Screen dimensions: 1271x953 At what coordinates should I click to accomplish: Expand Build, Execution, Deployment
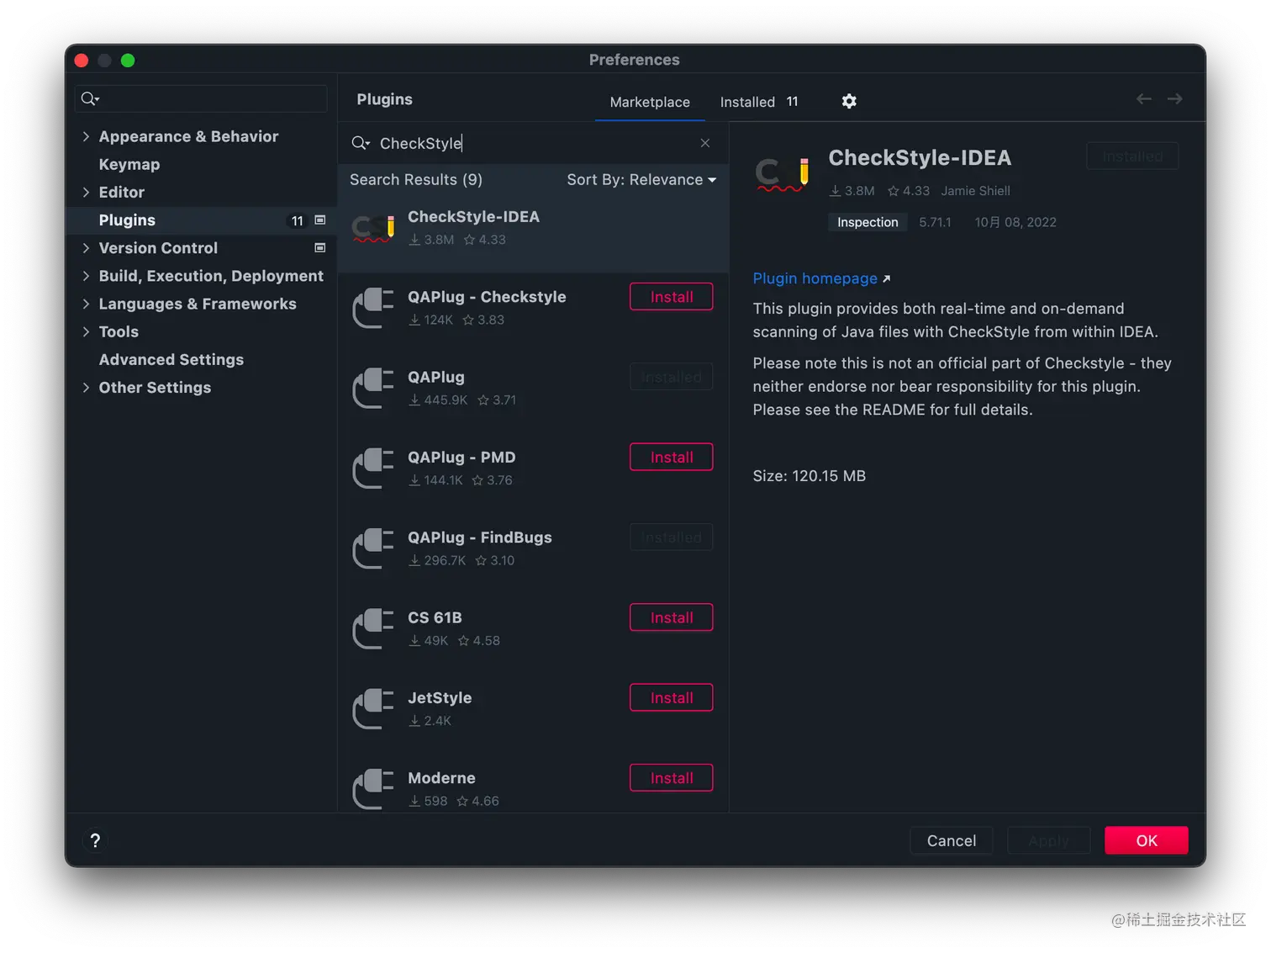tap(86, 276)
